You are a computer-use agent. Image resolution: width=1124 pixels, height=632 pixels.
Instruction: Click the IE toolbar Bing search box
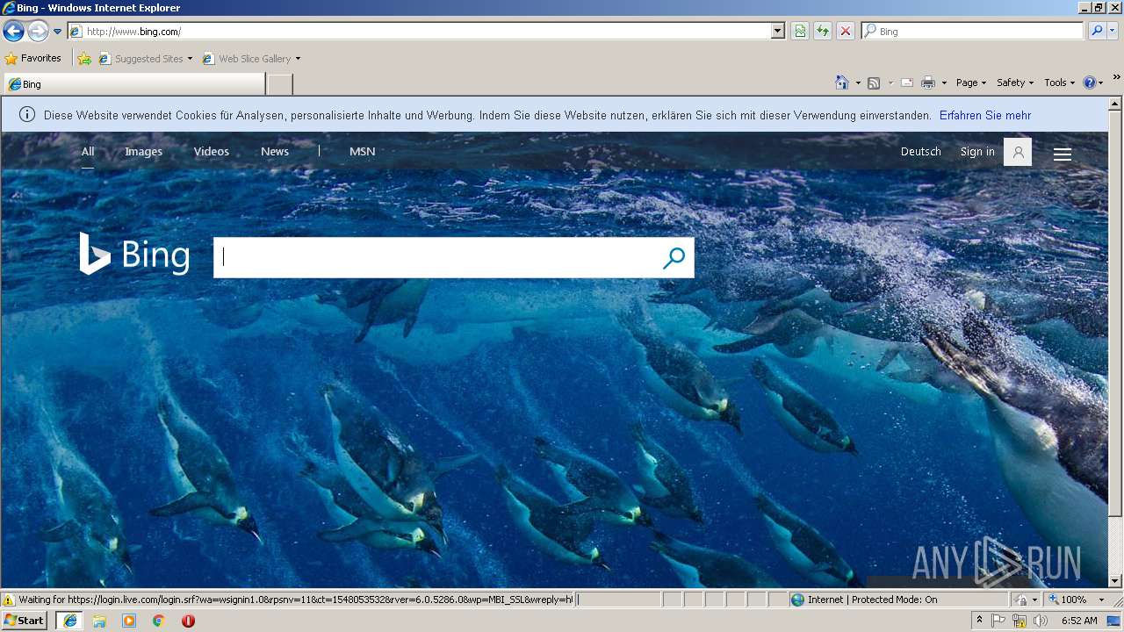(973, 32)
